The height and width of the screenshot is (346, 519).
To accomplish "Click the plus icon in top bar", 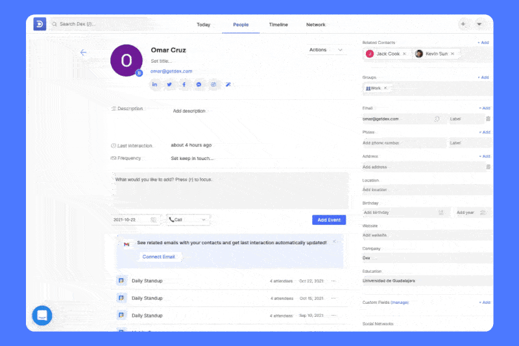I will pyautogui.click(x=463, y=24).
